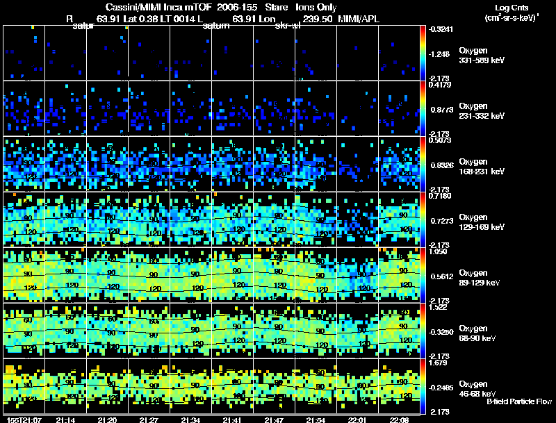The width and height of the screenshot is (556, 423).
Task: Click the MIMI/APL header text
Action: 359,19
